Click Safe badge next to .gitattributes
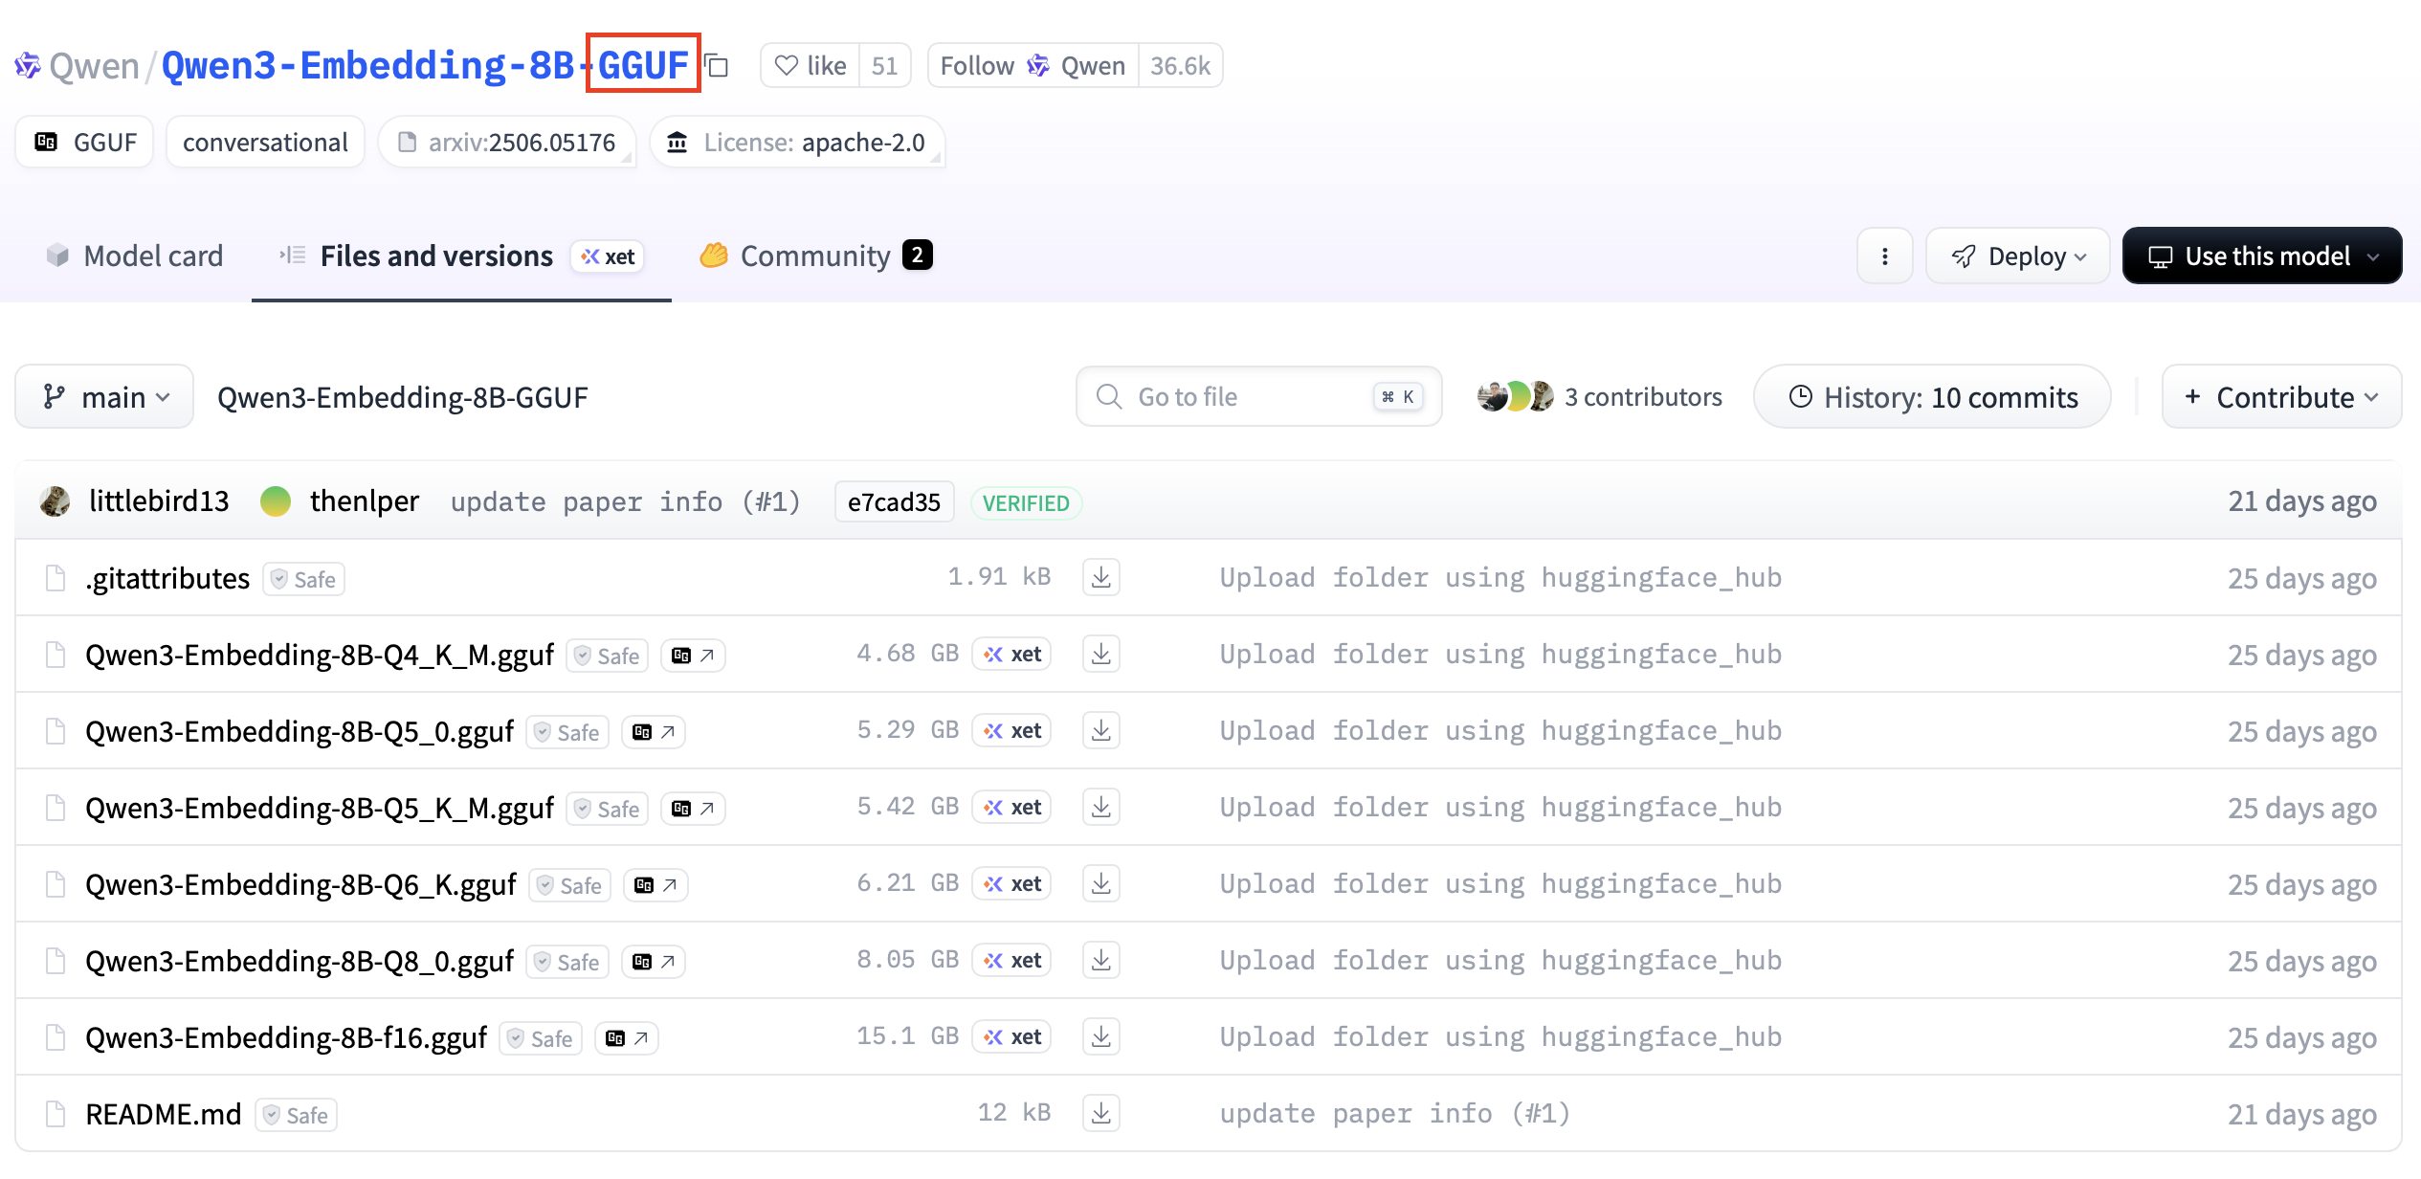Image resolution: width=2421 pixels, height=1179 pixels. click(x=304, y=579)
